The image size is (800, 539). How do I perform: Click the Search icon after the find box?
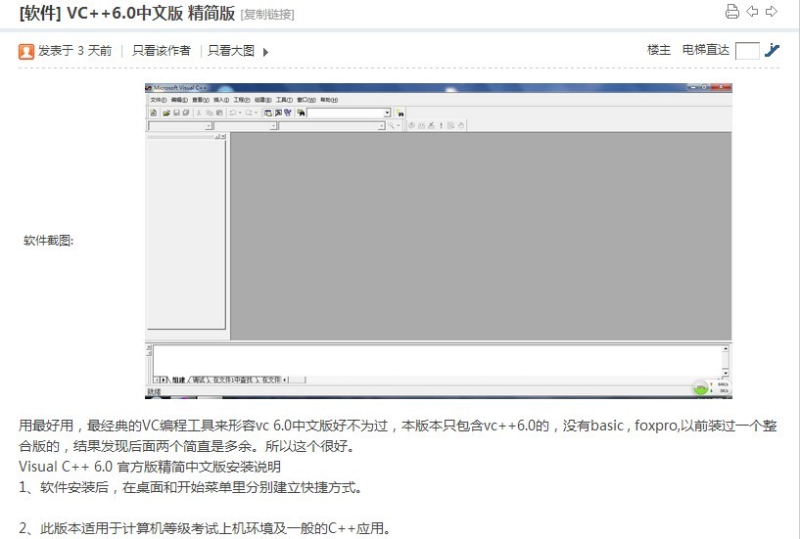(400, 112)
